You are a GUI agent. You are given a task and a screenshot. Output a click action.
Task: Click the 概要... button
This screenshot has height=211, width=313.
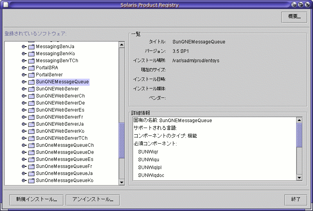(x=294, y=17)
